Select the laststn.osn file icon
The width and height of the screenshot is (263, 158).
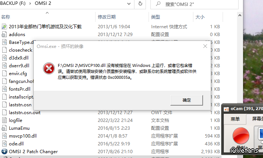4,104
